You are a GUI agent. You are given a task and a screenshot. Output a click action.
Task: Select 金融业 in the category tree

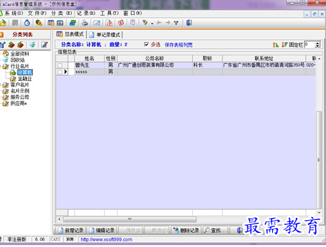click(x=25, y=79)
